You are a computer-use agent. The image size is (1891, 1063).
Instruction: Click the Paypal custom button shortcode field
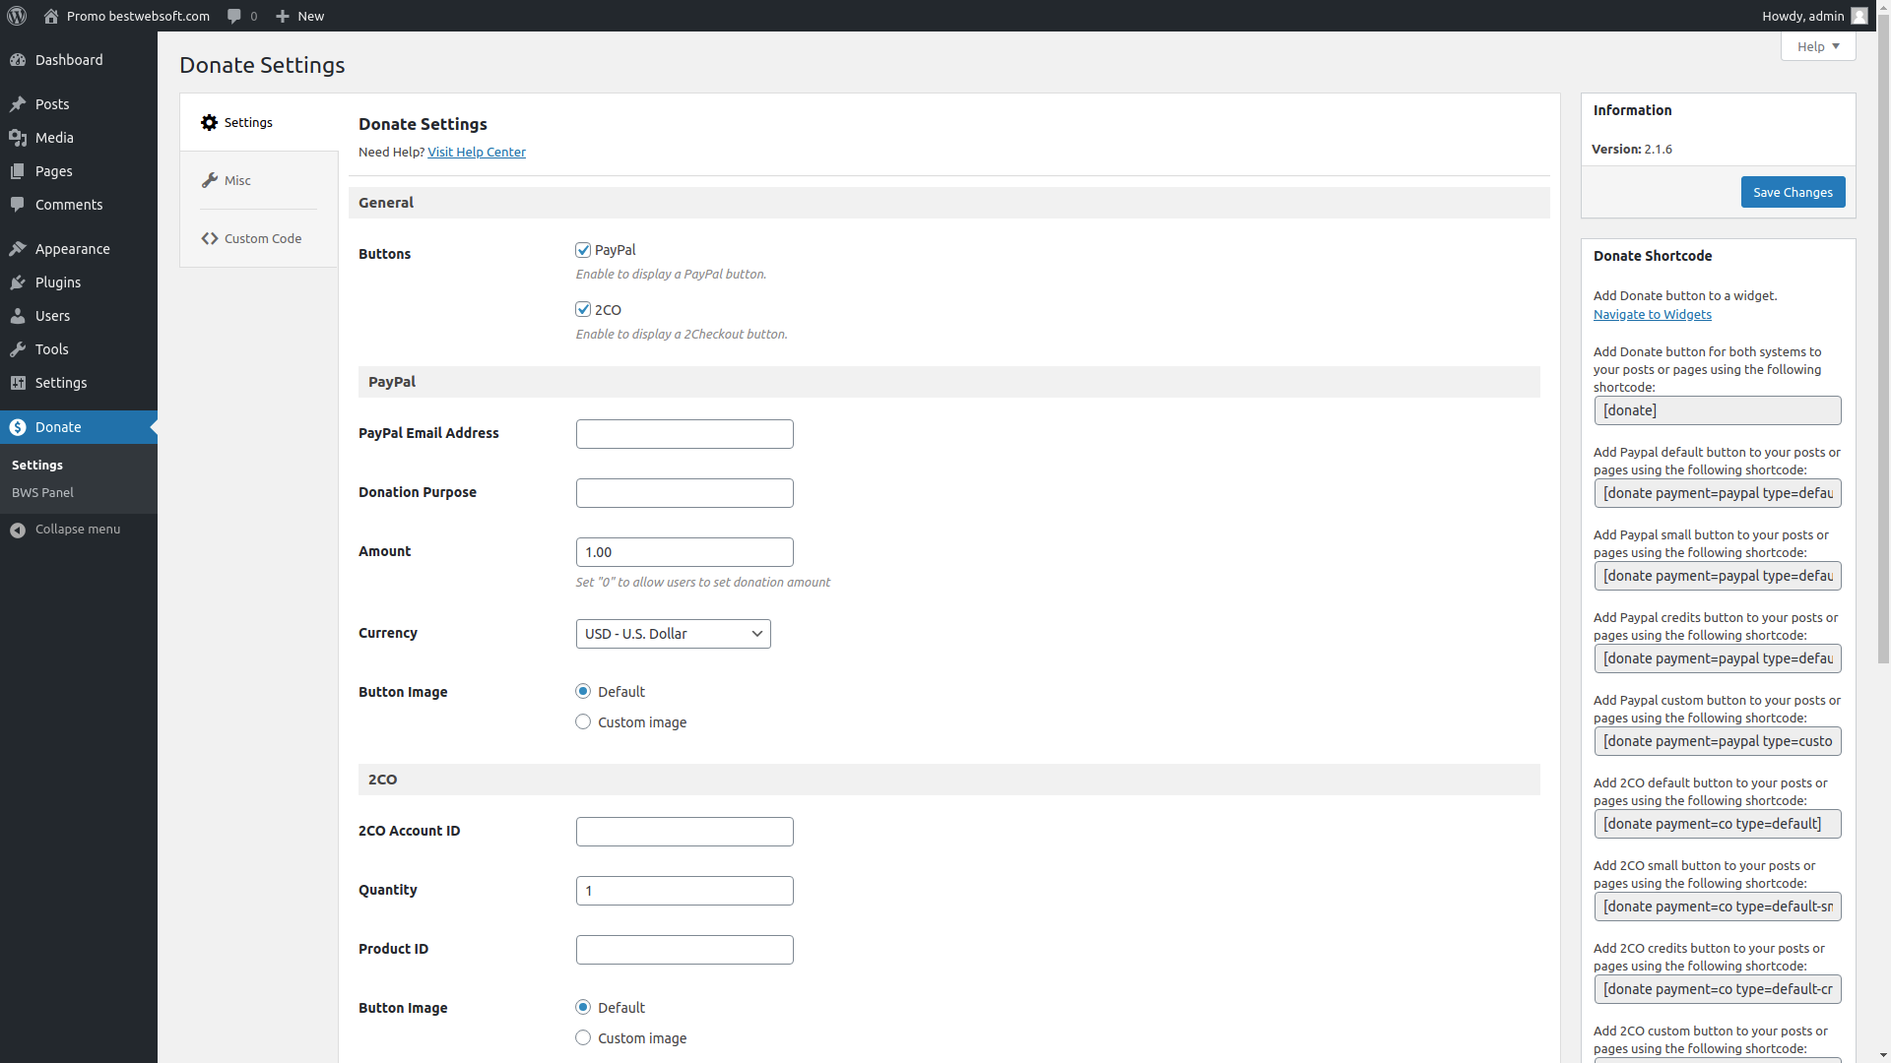pyautogui.click(x=1718, y=741)
